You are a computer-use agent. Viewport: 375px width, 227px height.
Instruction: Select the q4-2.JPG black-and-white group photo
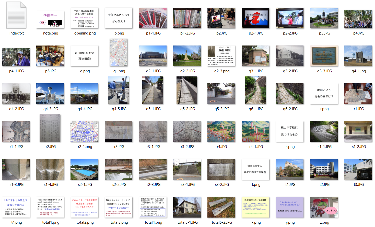click(16, 94)
